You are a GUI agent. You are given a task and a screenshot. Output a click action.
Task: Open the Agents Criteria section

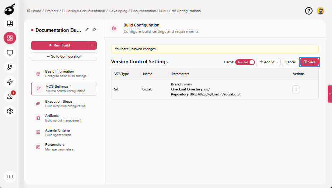[64, 133]
